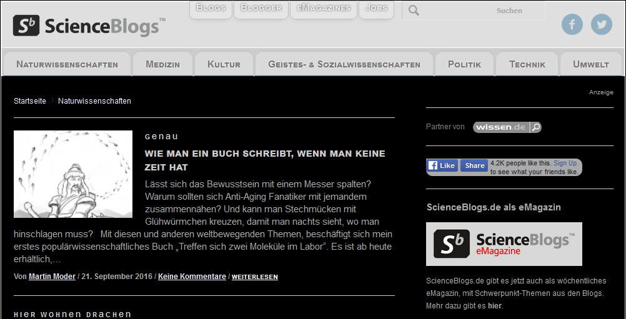Open author Martin Moder's link
Viewport: 626px width, 319px height.
tap(52, 277)
